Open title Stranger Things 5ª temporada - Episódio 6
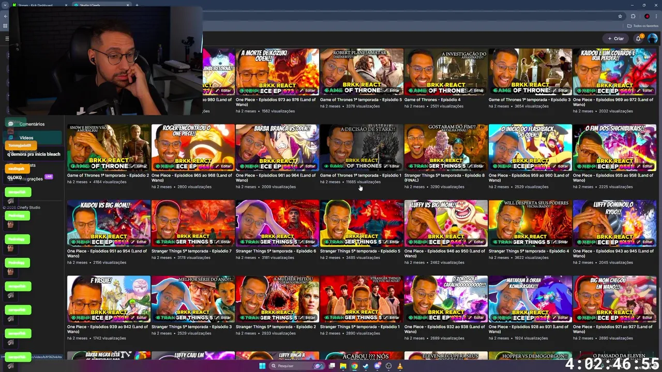The width and height of the screenshot is (662, 372). [276, 251]
